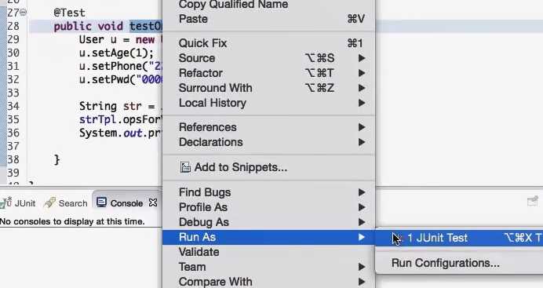Open Compare With submenu
Viewport: 543px width, 288px height.
click(x=268, y=282)
